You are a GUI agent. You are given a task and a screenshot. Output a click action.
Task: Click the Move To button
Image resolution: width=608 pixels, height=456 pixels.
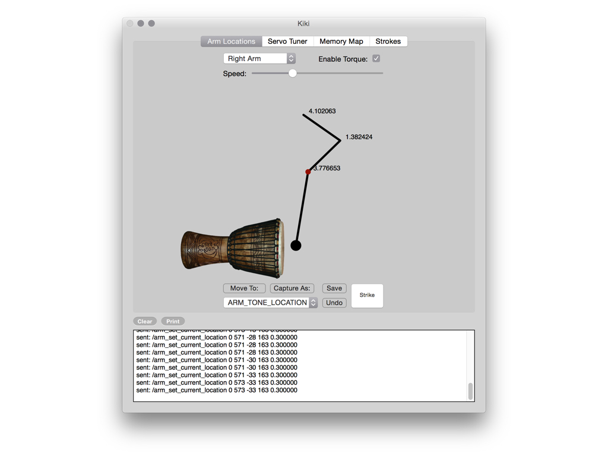(244, 288)
